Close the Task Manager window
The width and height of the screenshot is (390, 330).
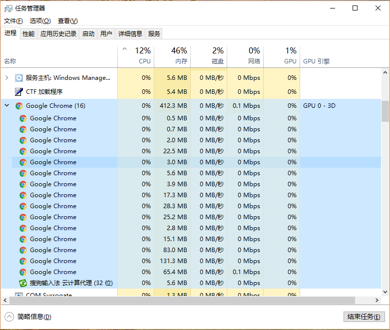point(378,8)
